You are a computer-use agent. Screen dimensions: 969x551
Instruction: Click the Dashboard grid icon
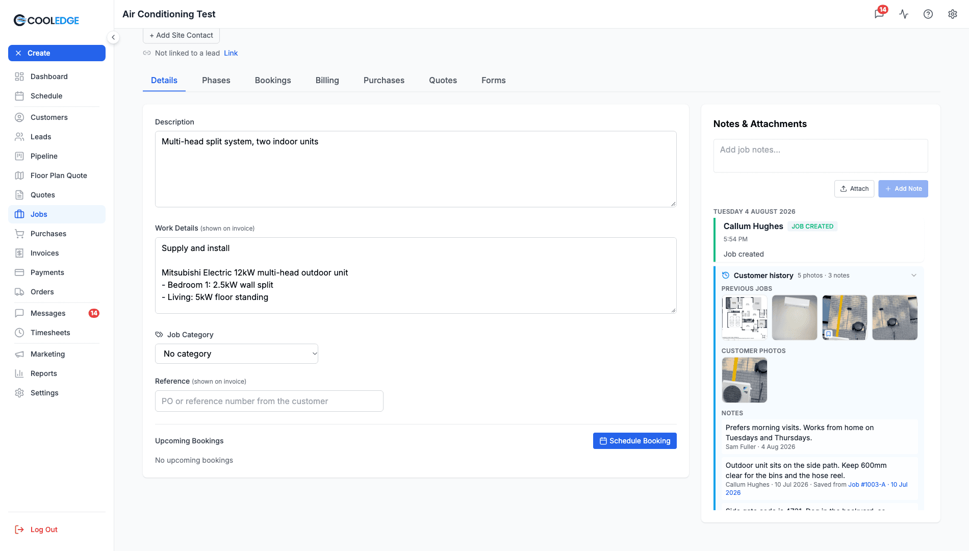tap(19, 77)
